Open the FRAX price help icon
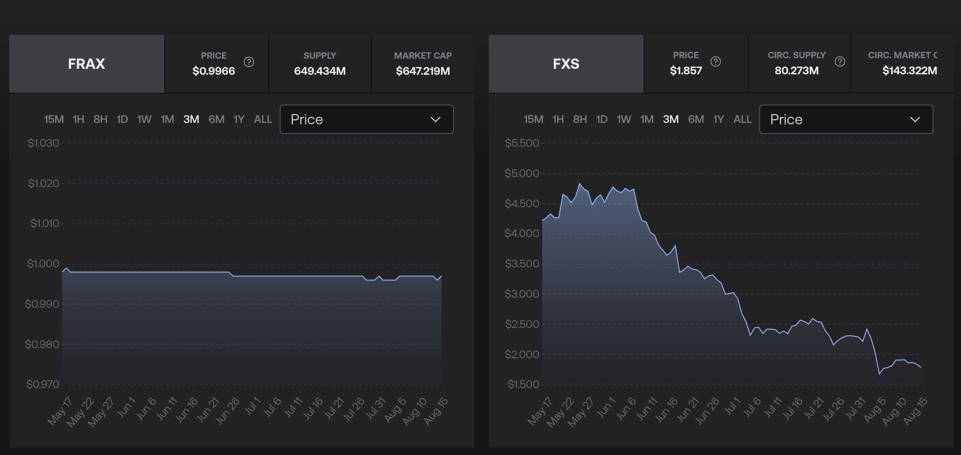This screenshot has height=455, width=961. (249, 62)
